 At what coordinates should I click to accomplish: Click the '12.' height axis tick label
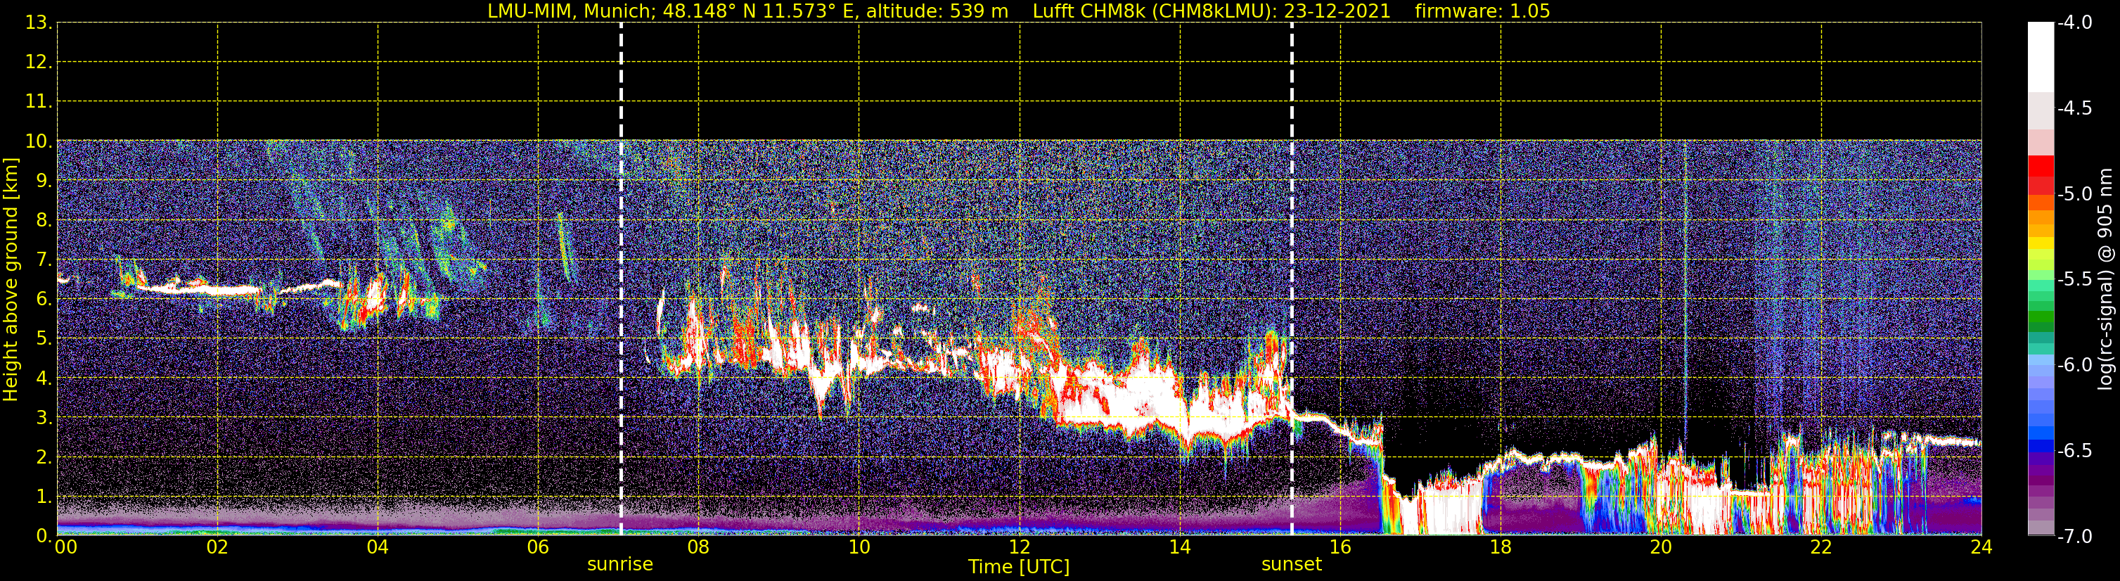(38, 63)
